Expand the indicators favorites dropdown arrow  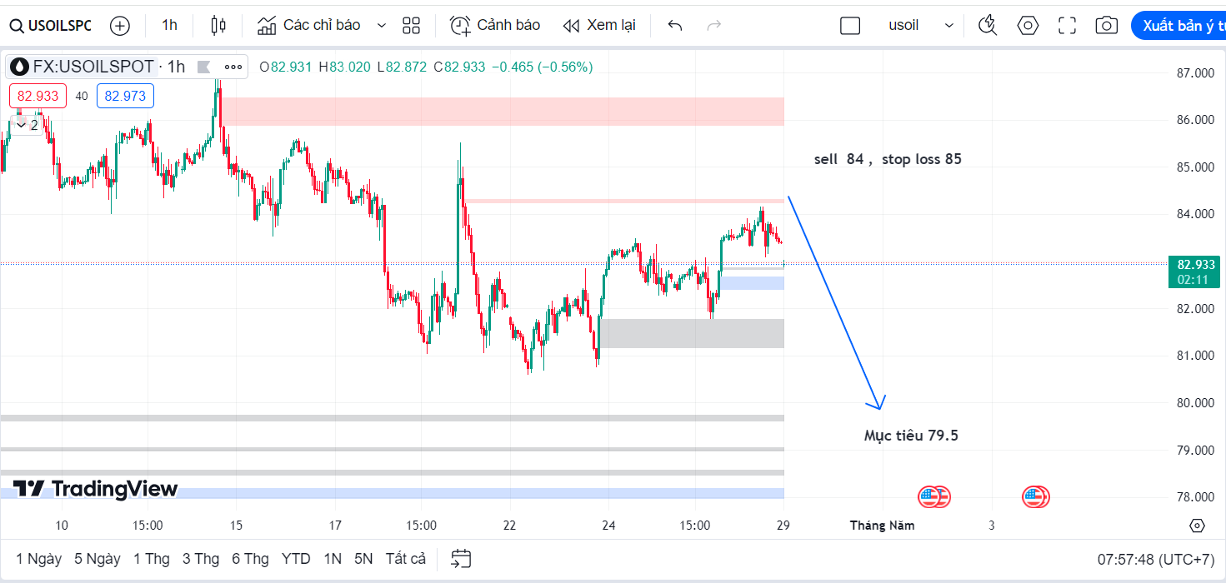(x=382, y=26)
